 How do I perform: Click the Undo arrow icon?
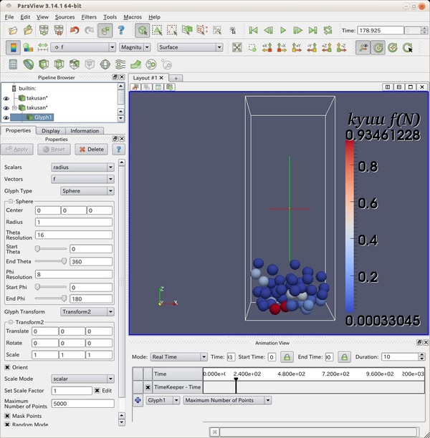75,30
